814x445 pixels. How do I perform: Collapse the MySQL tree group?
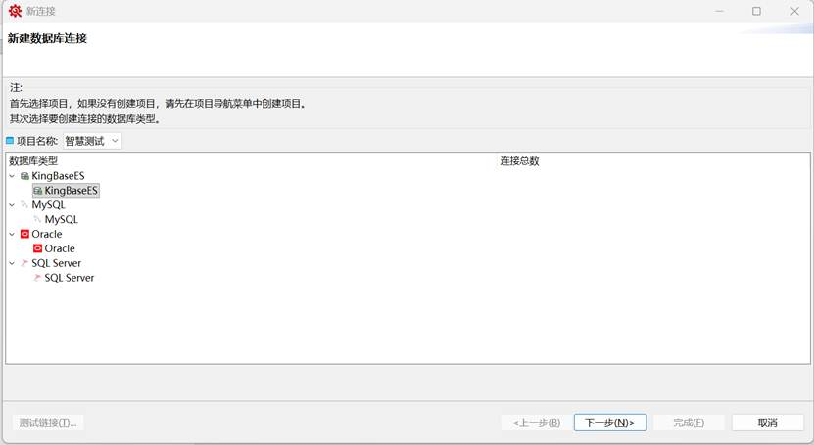pyautogui.click(x=12, y=205)
